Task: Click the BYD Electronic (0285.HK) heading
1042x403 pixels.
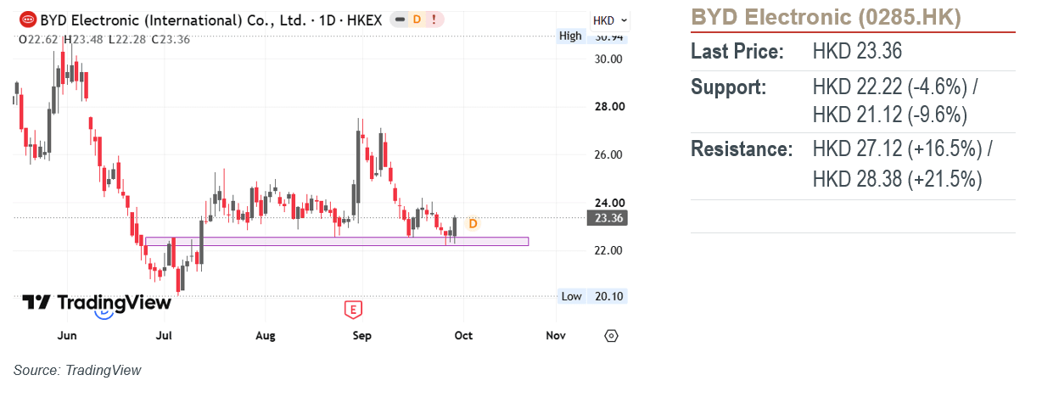Action: [x=826, y=17]
